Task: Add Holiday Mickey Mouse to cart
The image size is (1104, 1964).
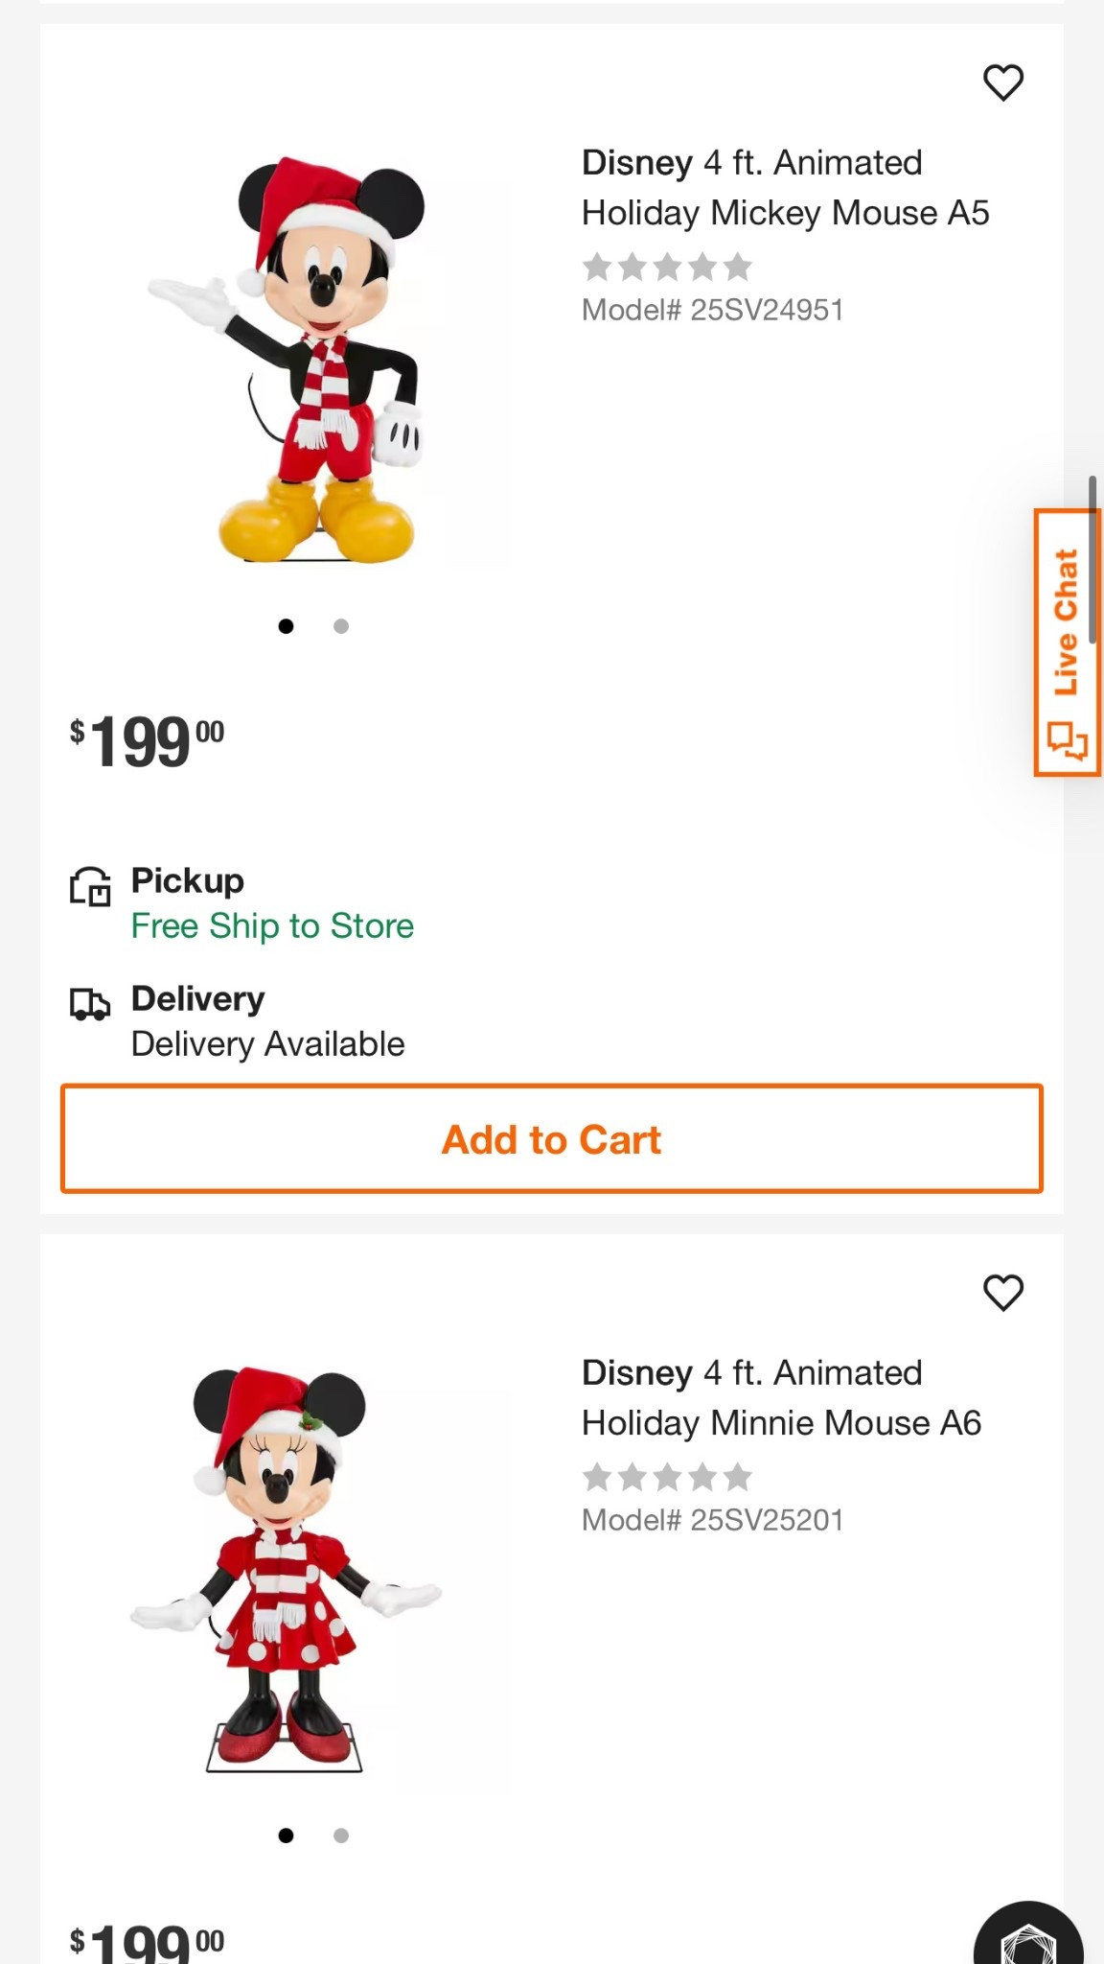Action: pos(552,1139)
